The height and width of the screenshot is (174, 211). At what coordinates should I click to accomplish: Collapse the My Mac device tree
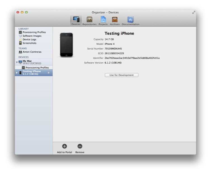17,62
